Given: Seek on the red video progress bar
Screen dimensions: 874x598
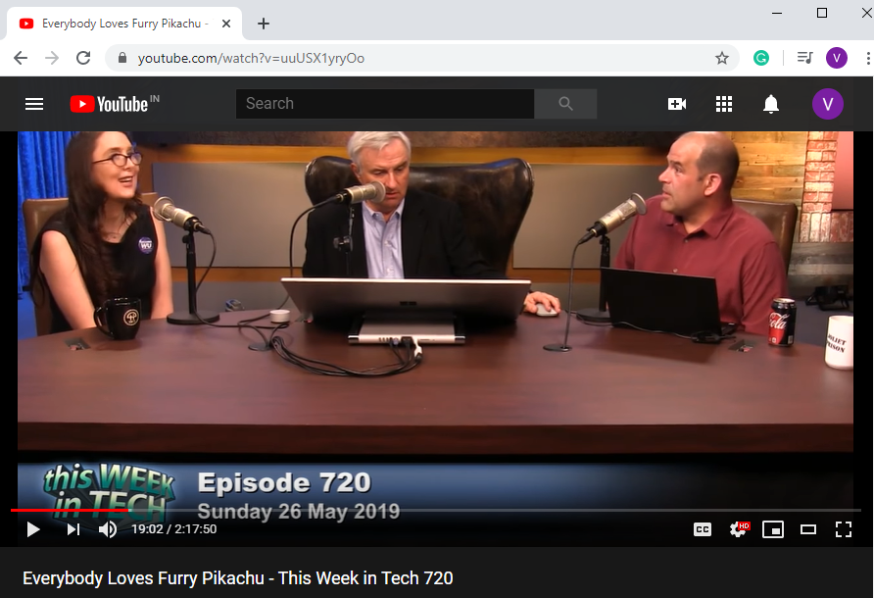Looking at the screenshot, I should pyautogui.click(x=435, y=510).
